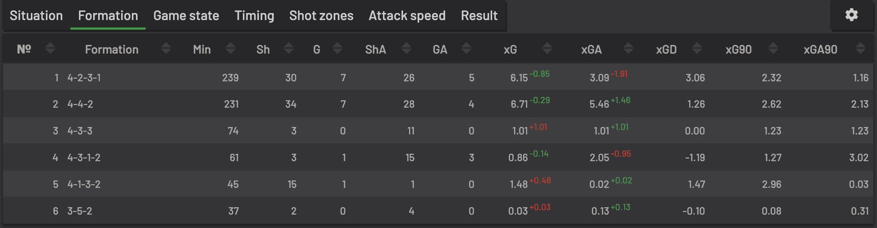Open the Attack speed tab
This screenshot has height=228, width=877.
click(x=407, y=16)
